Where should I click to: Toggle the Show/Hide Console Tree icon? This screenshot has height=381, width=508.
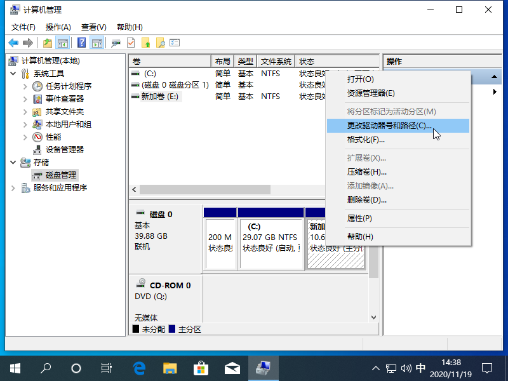coord(62,43)
